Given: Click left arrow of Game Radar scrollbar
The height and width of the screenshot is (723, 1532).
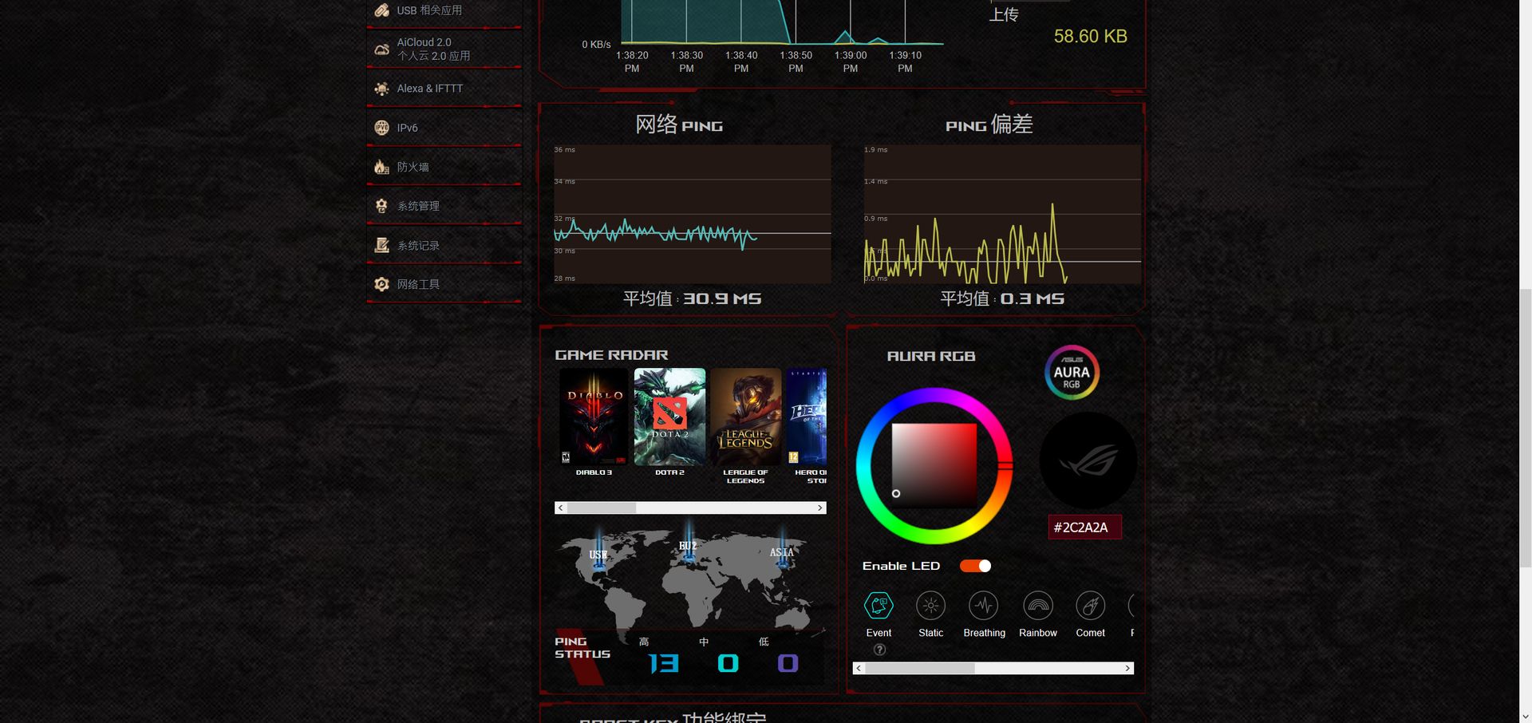Looking at the screenshot, I should tap(561, 508).
